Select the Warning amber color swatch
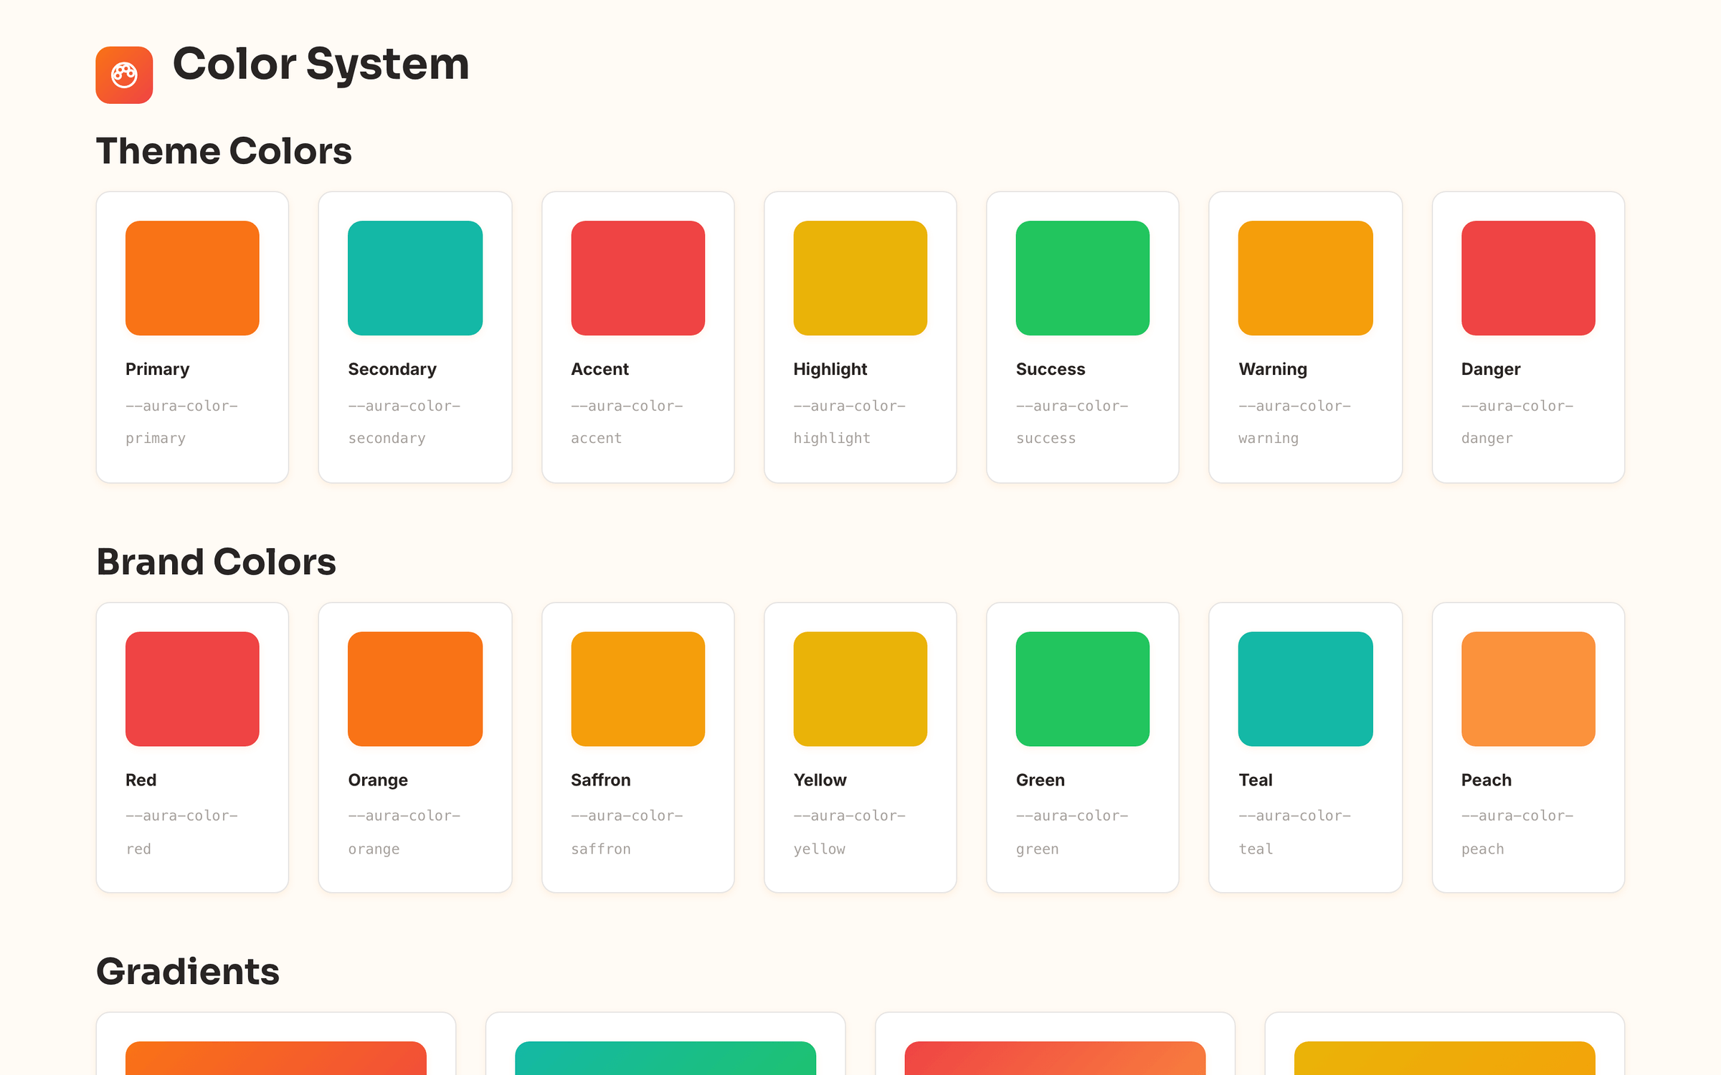Image resolution: width=1721 pixels, height=1075 pixels. coord(1305,278)
